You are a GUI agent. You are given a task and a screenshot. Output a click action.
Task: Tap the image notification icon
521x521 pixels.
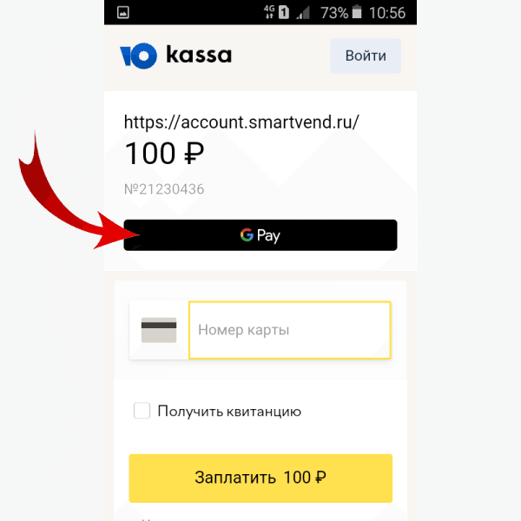123,13
